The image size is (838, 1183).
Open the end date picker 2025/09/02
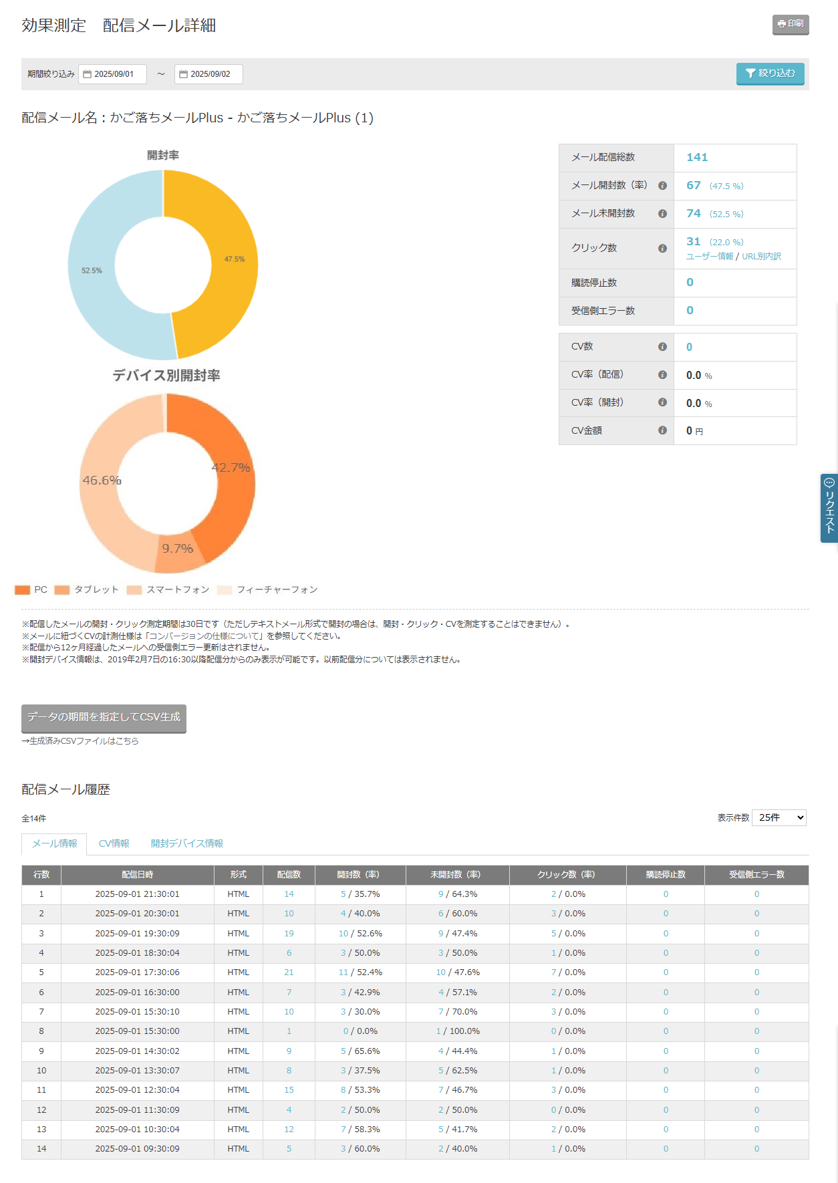point(208,74)
